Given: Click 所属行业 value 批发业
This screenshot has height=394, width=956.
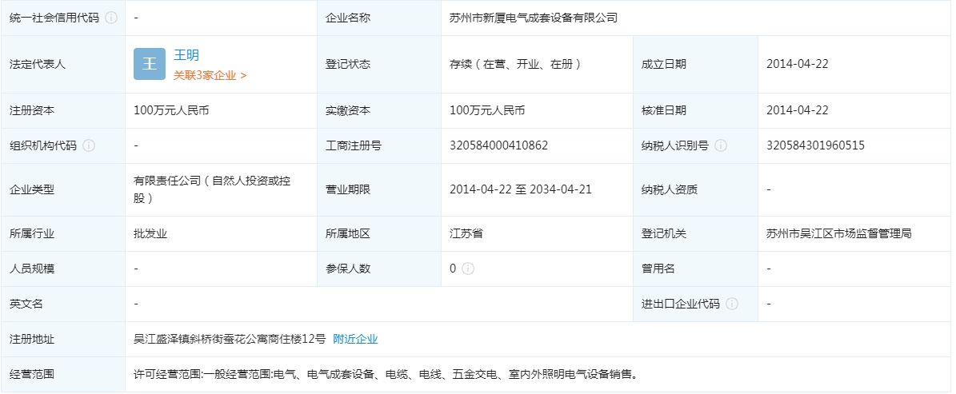Looking at the screenshot, I should tap(150, 233).
